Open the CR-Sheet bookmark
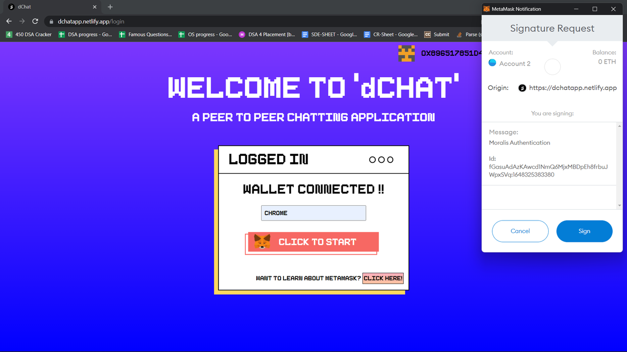This screenshot has width=627, height=352. [x=391, y=34]
